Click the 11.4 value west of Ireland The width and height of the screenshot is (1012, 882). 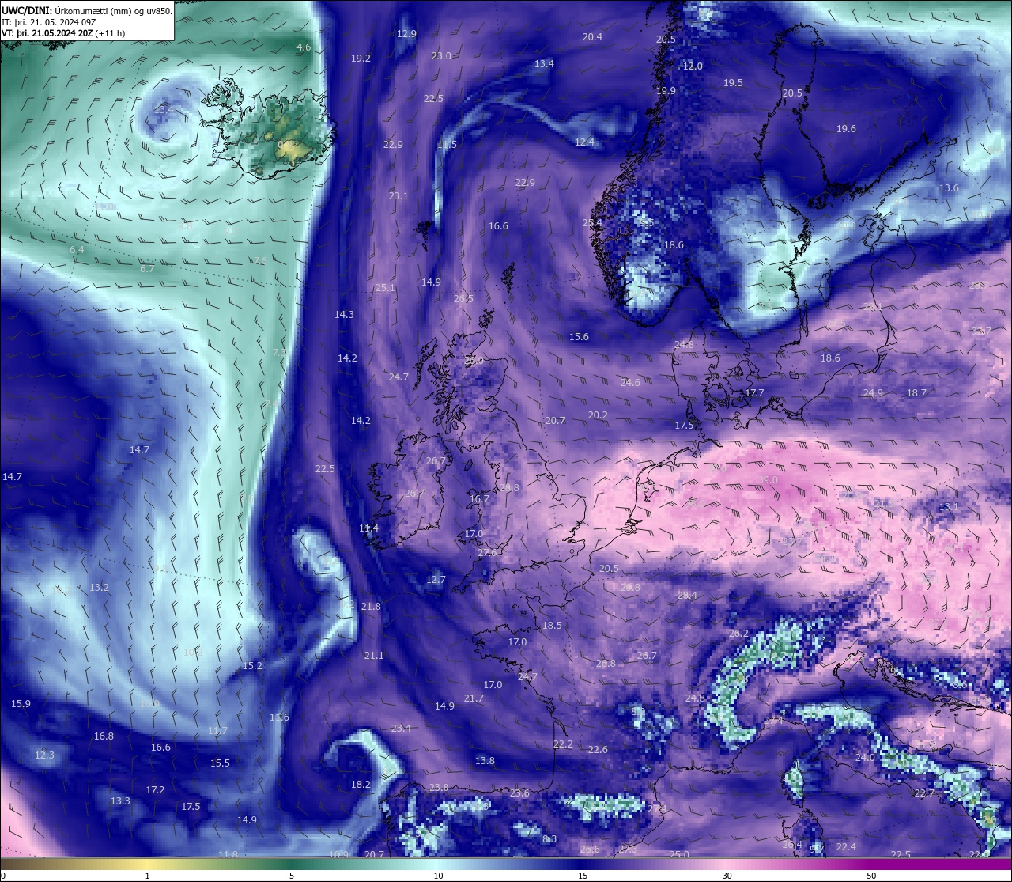368,528
